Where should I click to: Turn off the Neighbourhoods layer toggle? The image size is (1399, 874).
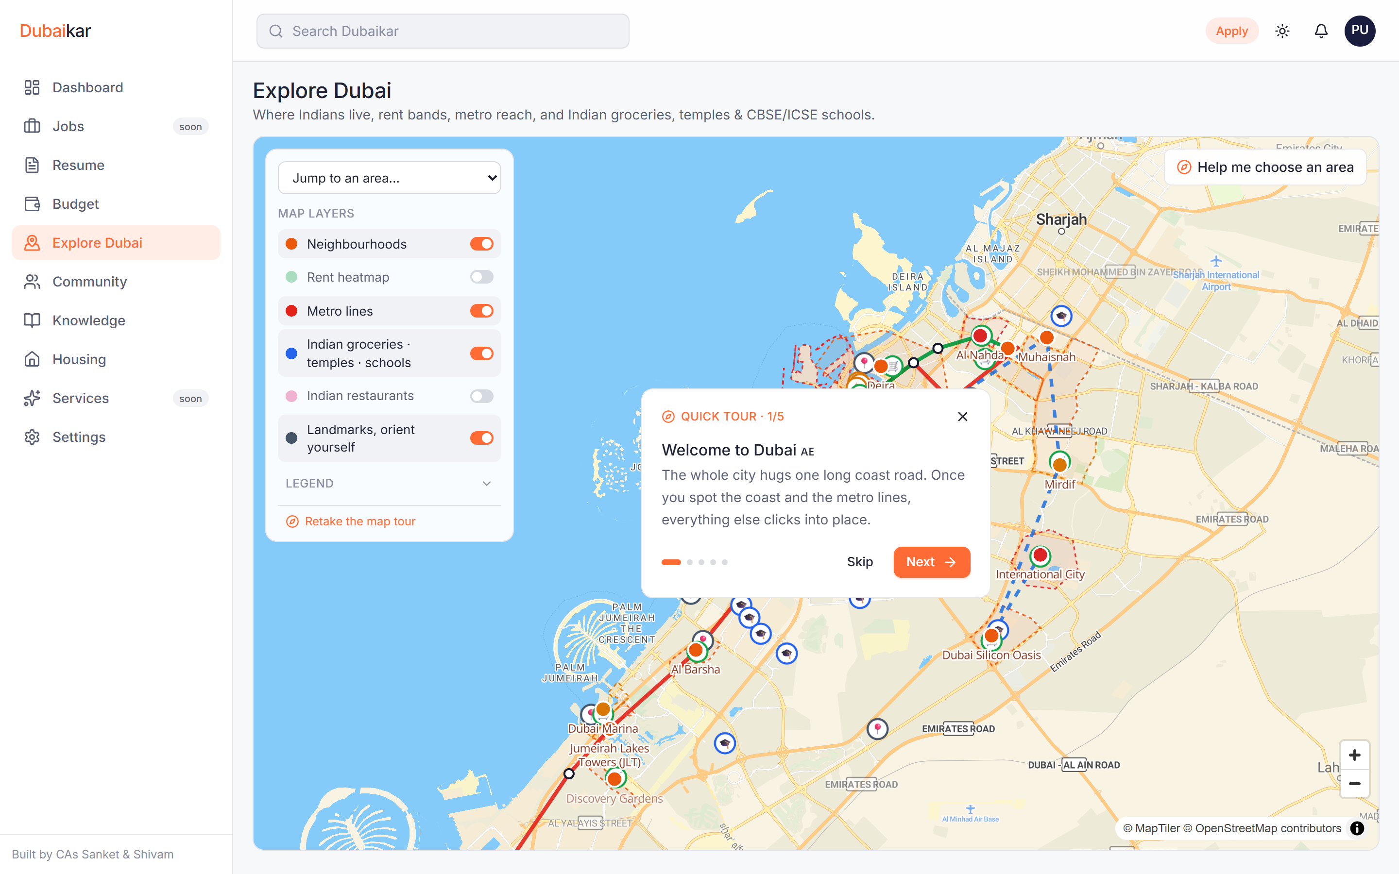click(481, 244)
